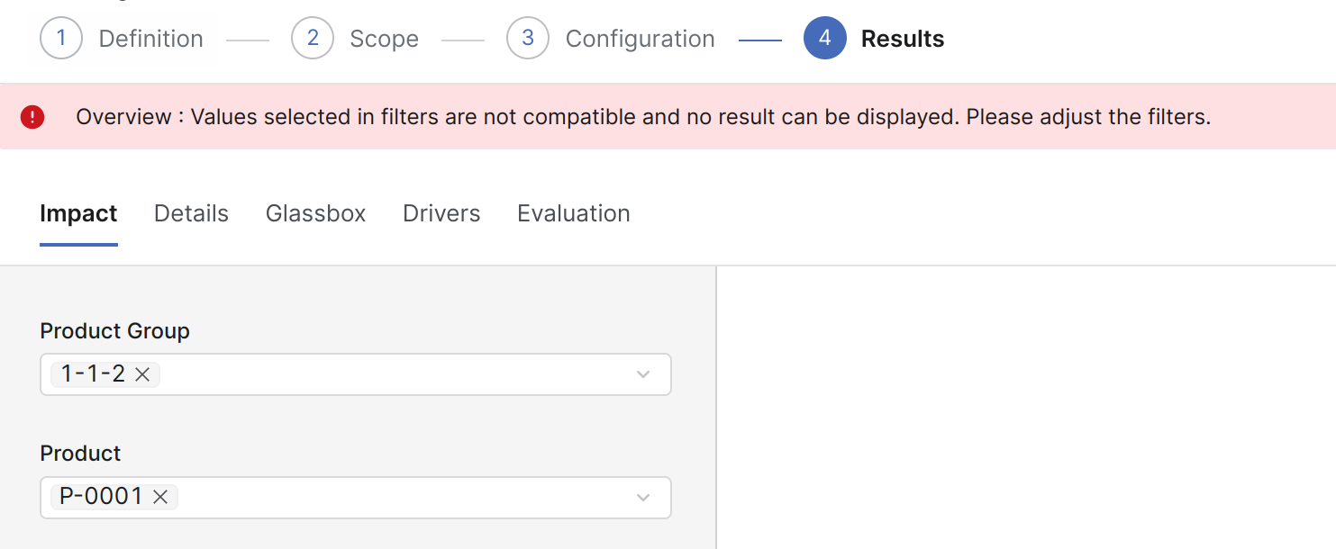The image size is (1336, 549).
Task: Go to step 2 circle icon
Action: (x=313, y=39)
